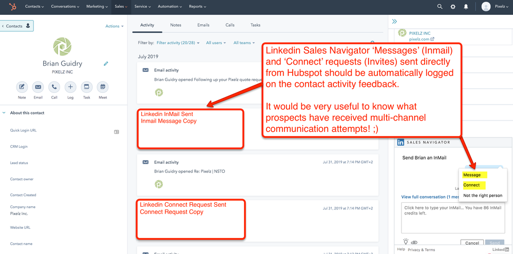The height and width of the screenshot is (254, 513).
Task: Open Privacy & Terms link
Action: click(x=422, y=250)
